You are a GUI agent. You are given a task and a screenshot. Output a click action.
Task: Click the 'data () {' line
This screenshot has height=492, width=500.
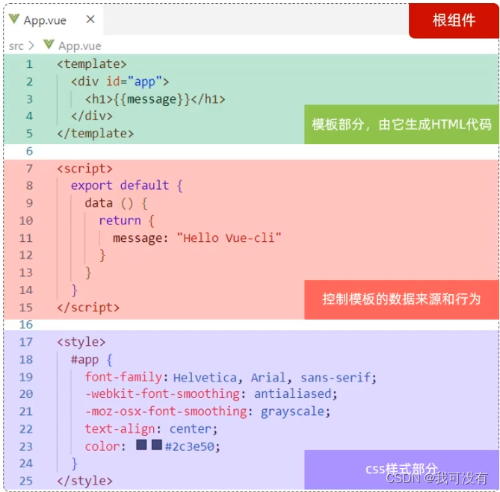[117, 203]
